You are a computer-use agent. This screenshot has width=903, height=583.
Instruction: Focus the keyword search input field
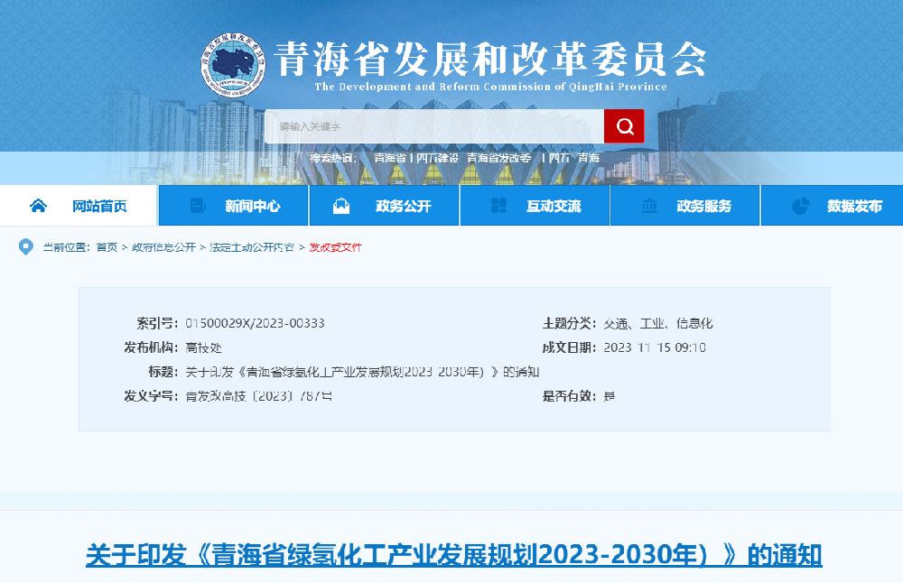point(433,126)
